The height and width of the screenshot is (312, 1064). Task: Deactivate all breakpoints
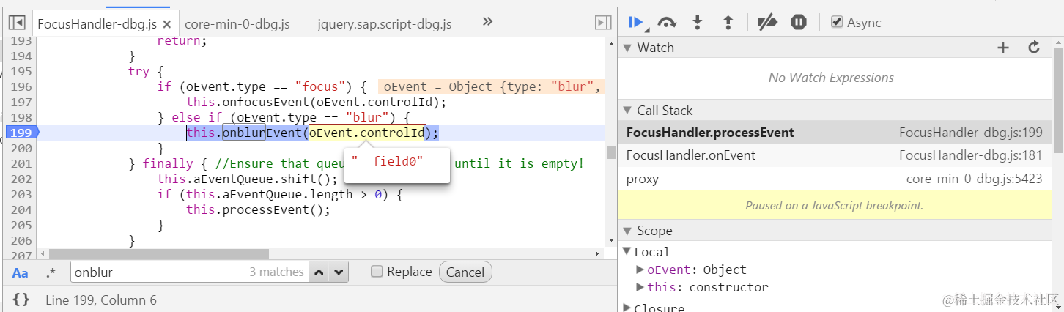tap(767, 23)
